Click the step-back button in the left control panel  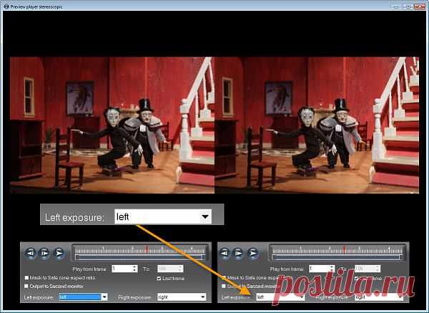click(x=30, y=253)
